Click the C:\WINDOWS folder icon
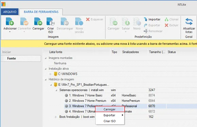197x127 pixels. coord(55,74)
